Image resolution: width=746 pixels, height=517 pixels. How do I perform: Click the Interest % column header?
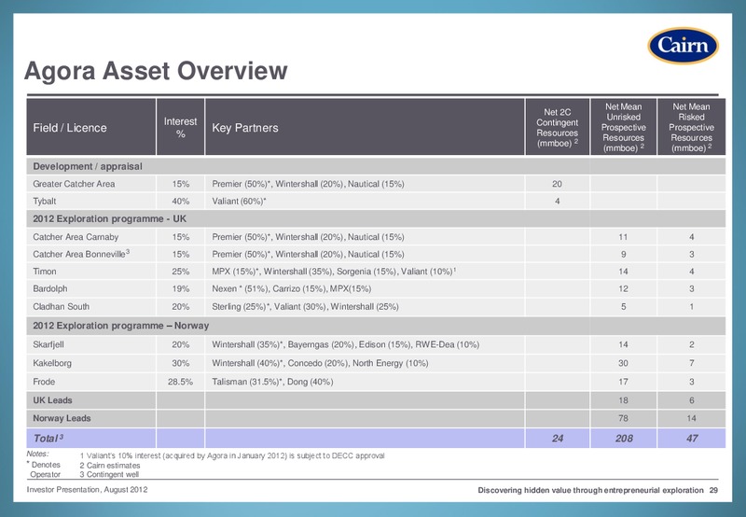click(x=180, y=127)
